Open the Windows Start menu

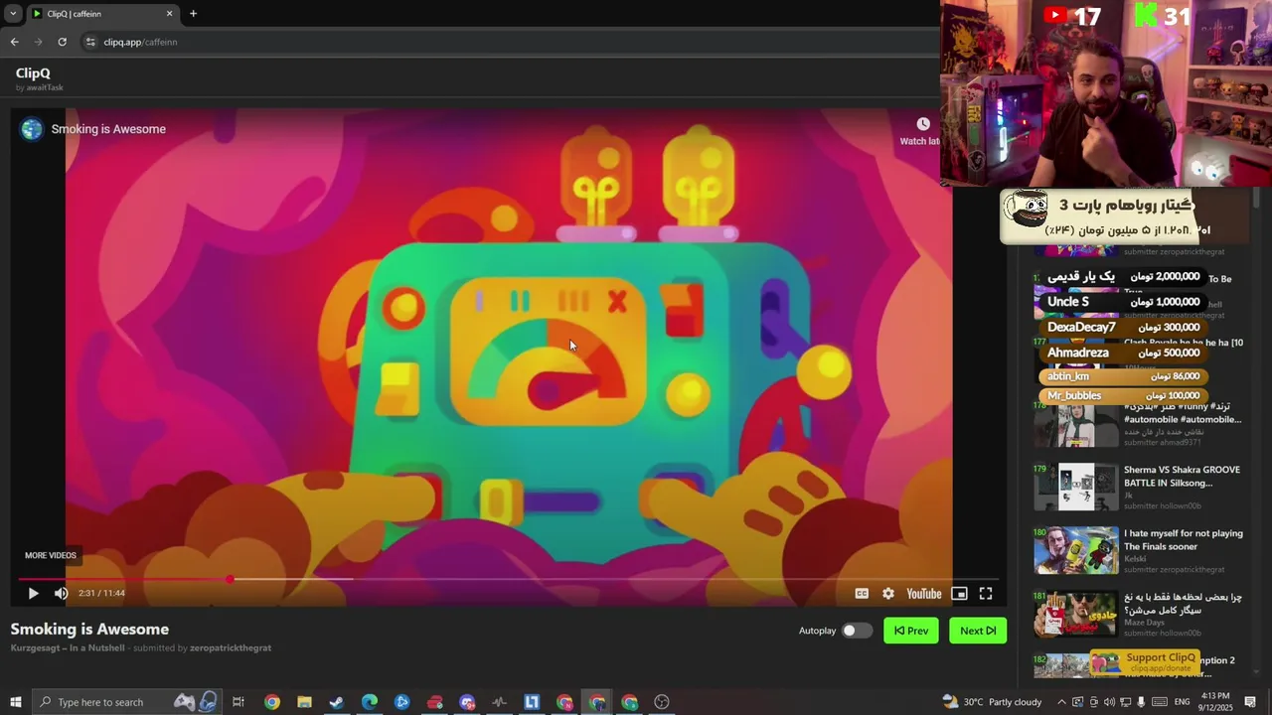point(15,702)
